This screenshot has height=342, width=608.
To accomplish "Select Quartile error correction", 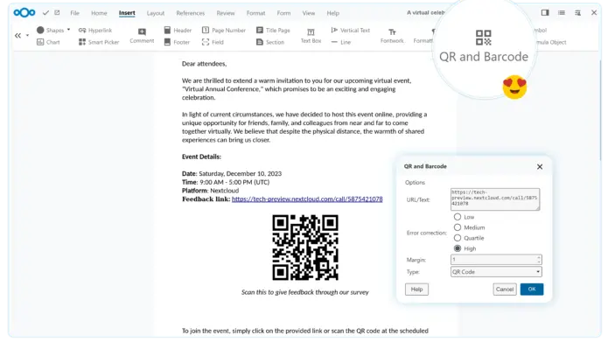I will click(458, 238).
